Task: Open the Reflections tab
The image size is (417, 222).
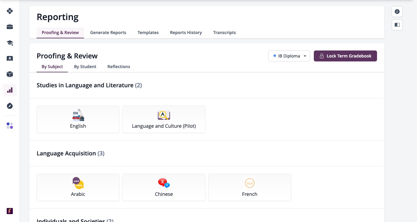Action: (x=119, y=67)
